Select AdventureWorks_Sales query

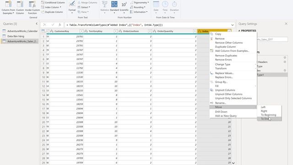(20, 41)
